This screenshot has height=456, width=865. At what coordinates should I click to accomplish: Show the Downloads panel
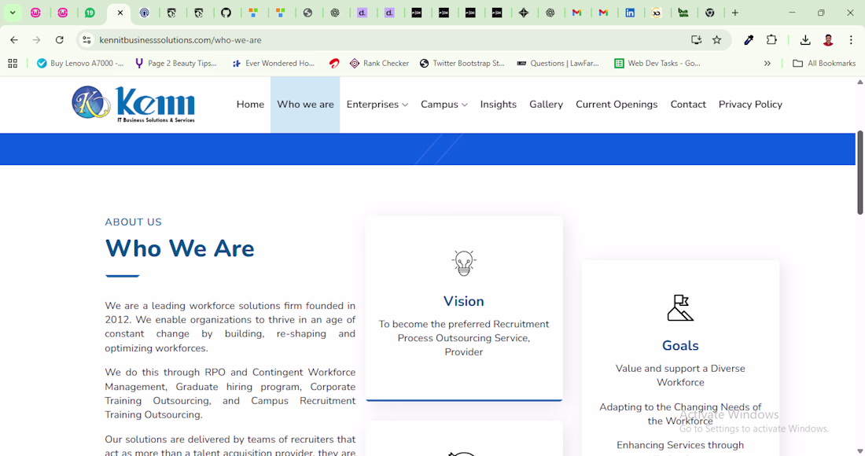(x=805, y=39)
